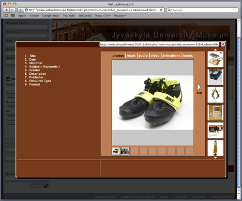Open the numbers footer link

point(180,197)
